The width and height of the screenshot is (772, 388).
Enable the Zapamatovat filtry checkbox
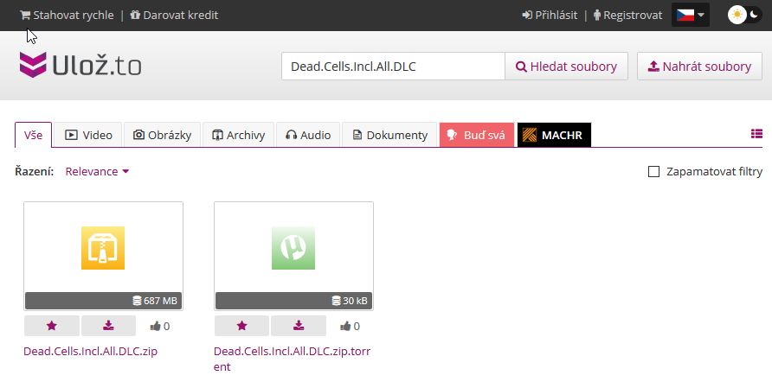[654, 172]
